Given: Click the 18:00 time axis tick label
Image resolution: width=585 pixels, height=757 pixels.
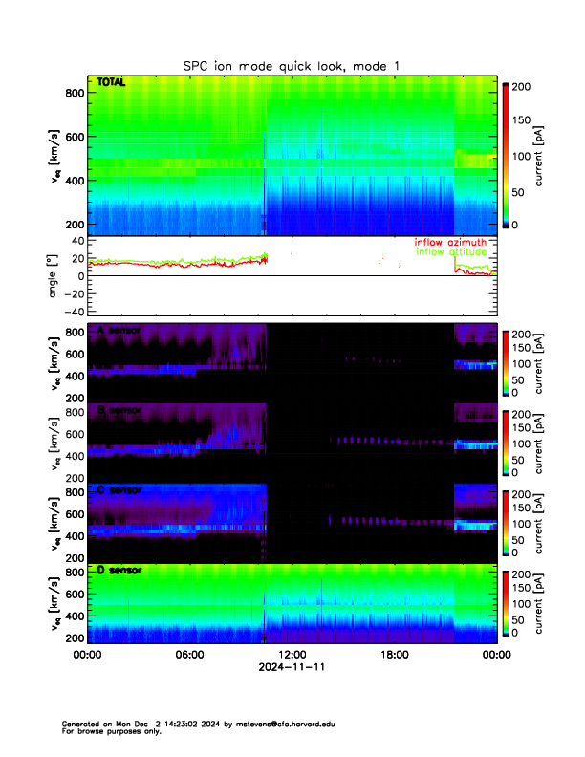Looking at the screenshot, I should (x=394, y=655).
